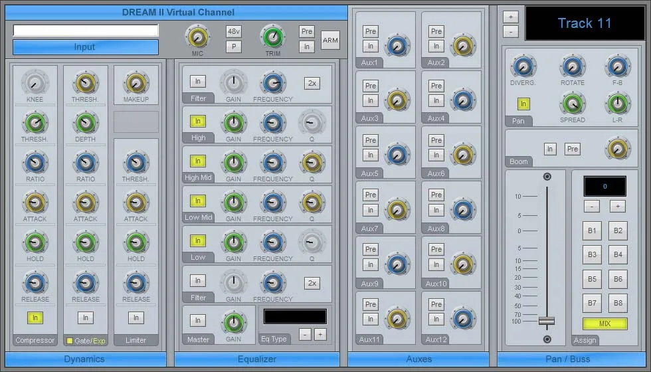Click the Eq Type plus button
651x372 pixels.
(320, 334)
